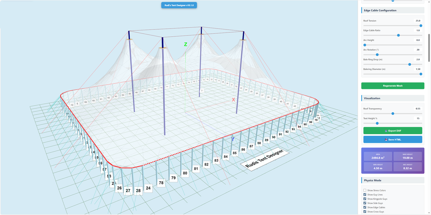This screenshot has height=215, width=431.
Task: Click stake label 93 in the viewport
Action: point(293,129)
